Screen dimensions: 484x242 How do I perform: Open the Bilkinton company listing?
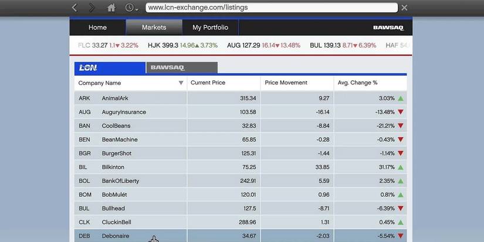pyautogui.click(x=241, y=167)
